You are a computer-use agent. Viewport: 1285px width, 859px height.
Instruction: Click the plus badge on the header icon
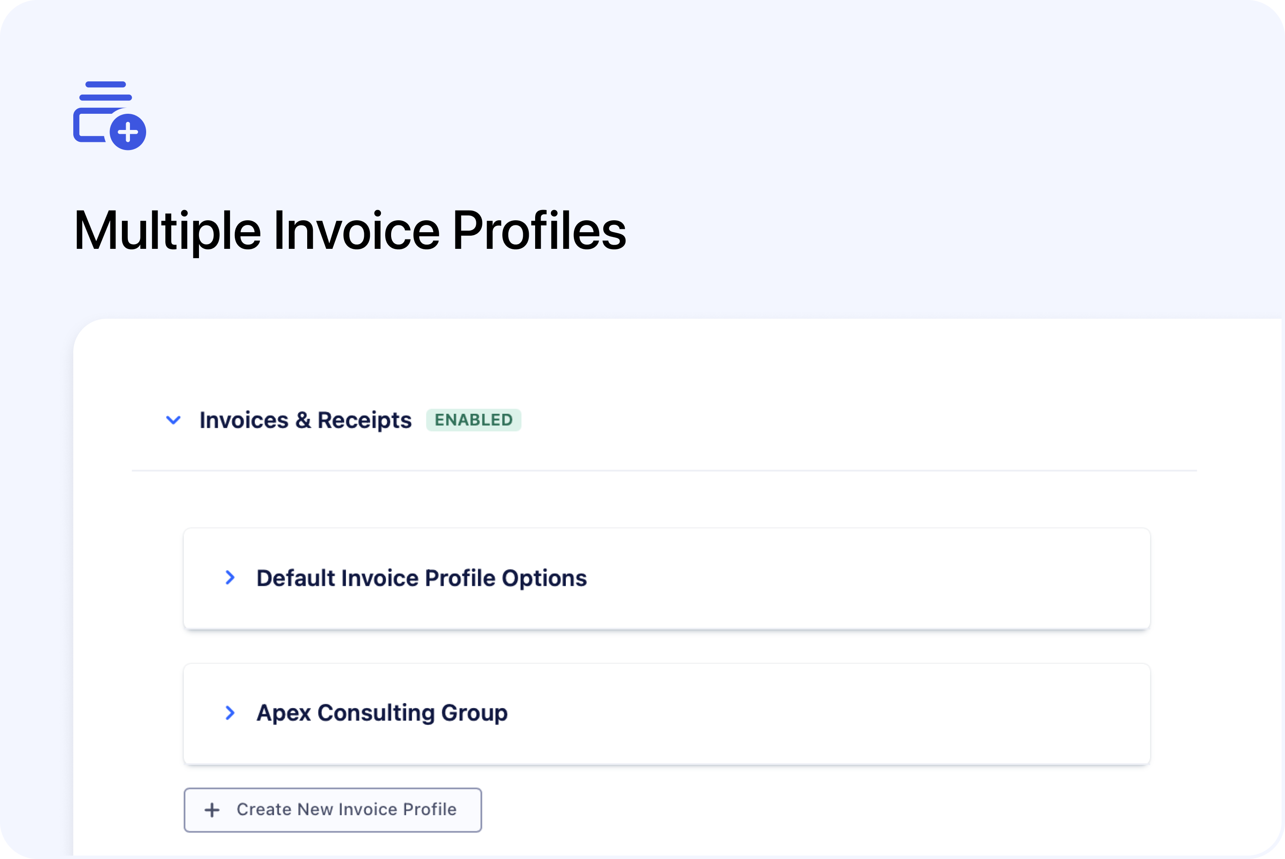click(128, 132)
